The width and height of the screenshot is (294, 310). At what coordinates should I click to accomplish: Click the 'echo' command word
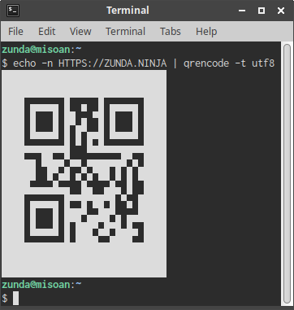pyautogui.click(x=24, y=63)
